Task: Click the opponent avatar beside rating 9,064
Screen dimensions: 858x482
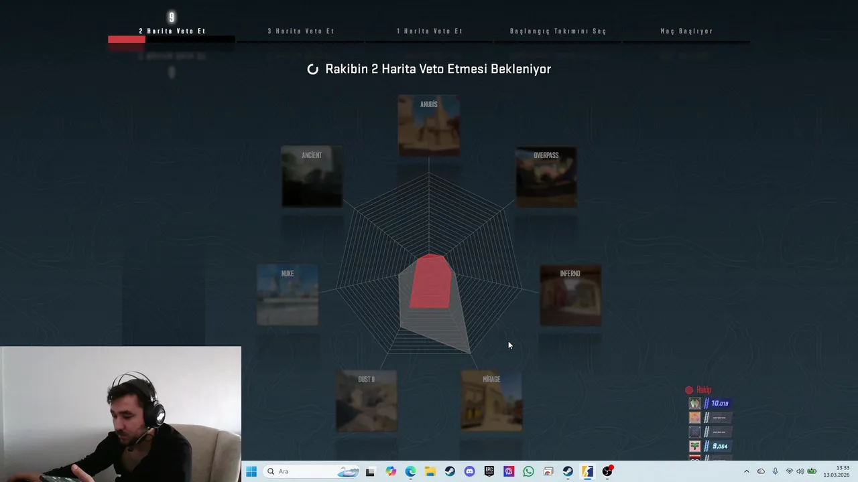Action: (695, 446)
